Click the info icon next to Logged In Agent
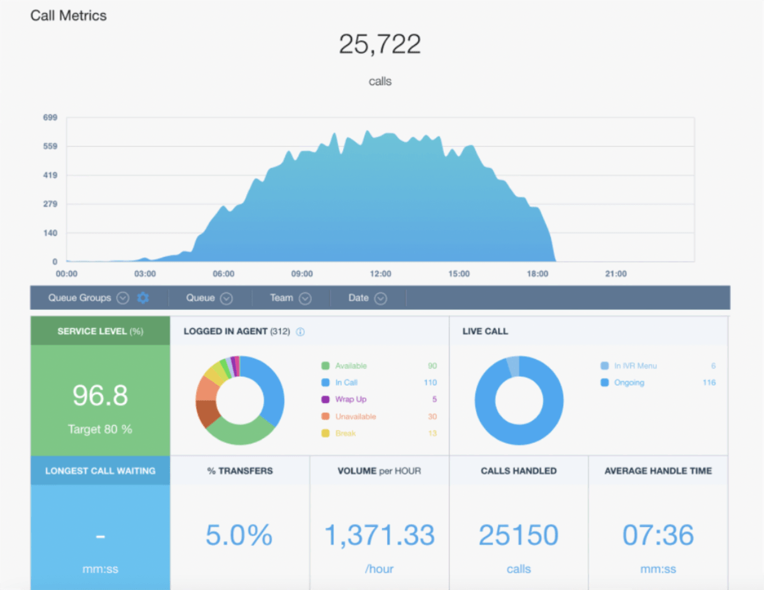The height and width of the screenshot is (590, 764). click(x=300, y=332)
